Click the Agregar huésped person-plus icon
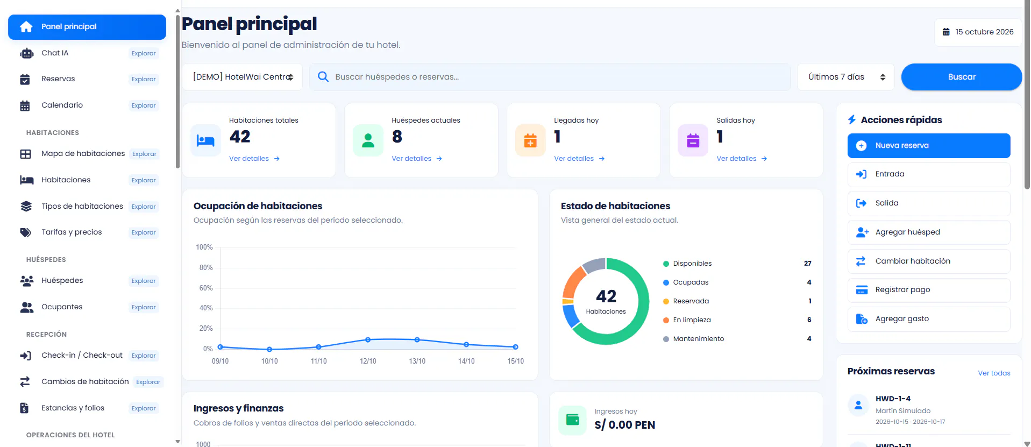 point(862,232)
